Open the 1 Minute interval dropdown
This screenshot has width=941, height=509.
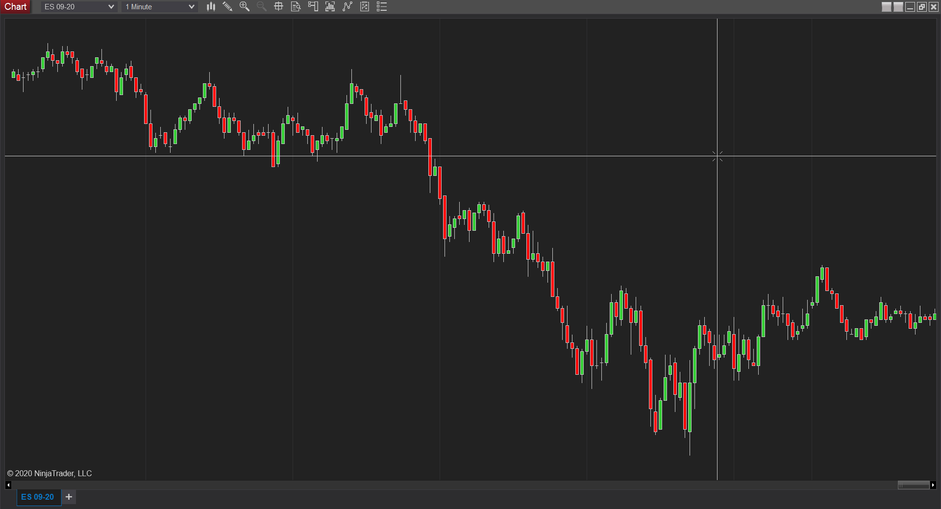(160, 7)
